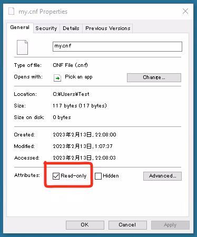The image size is (197, 237).
Task: Click the Accessed date value
Action: (x=84, y=158)
